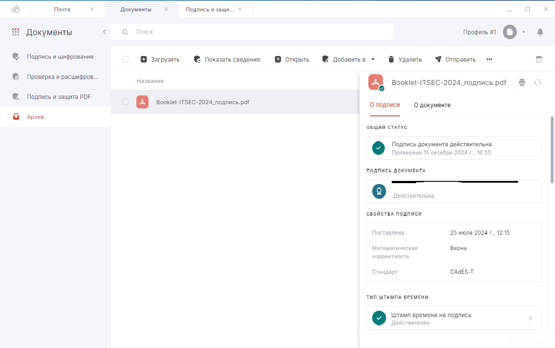
Task: Click the Открыть arrow icon
Action: [x=278, y=59]
